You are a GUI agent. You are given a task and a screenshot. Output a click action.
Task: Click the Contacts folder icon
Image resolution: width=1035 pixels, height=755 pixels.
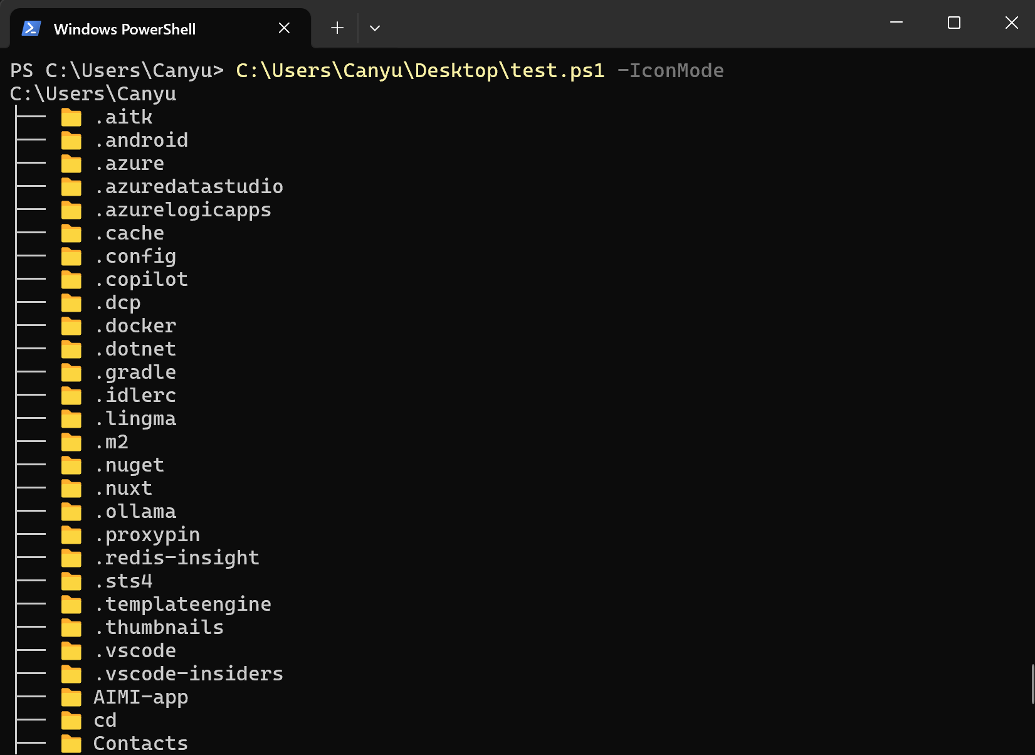click(71, 744)
